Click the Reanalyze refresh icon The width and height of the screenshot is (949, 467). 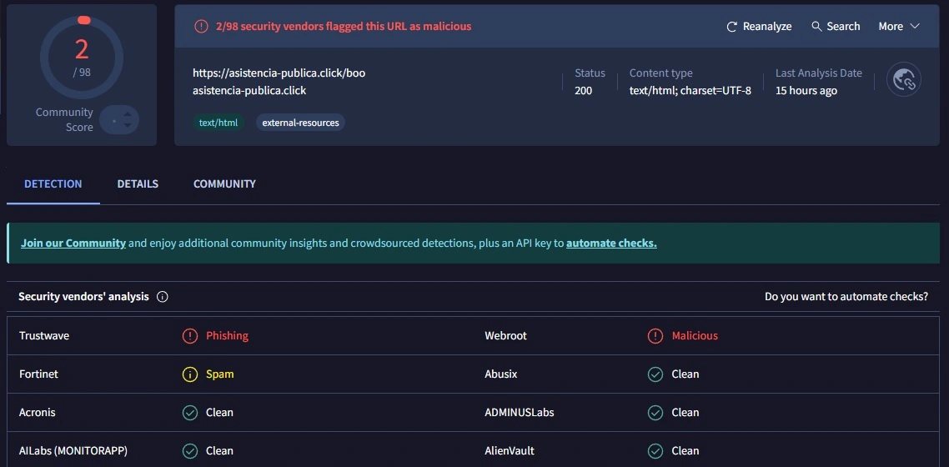732,27
